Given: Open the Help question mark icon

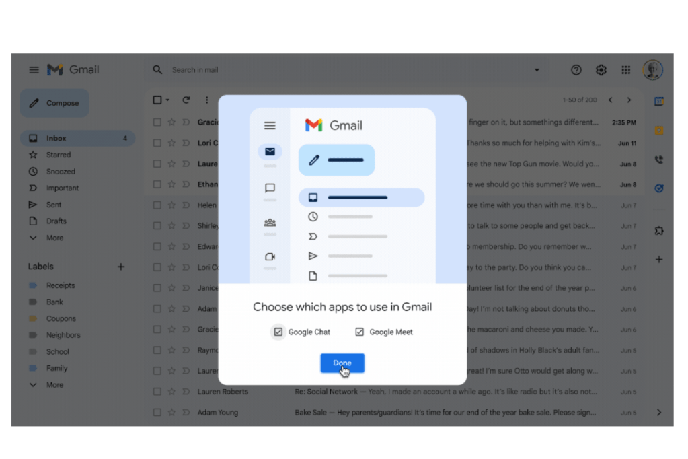Looking at the screenshot, I should tap(576, 70).
